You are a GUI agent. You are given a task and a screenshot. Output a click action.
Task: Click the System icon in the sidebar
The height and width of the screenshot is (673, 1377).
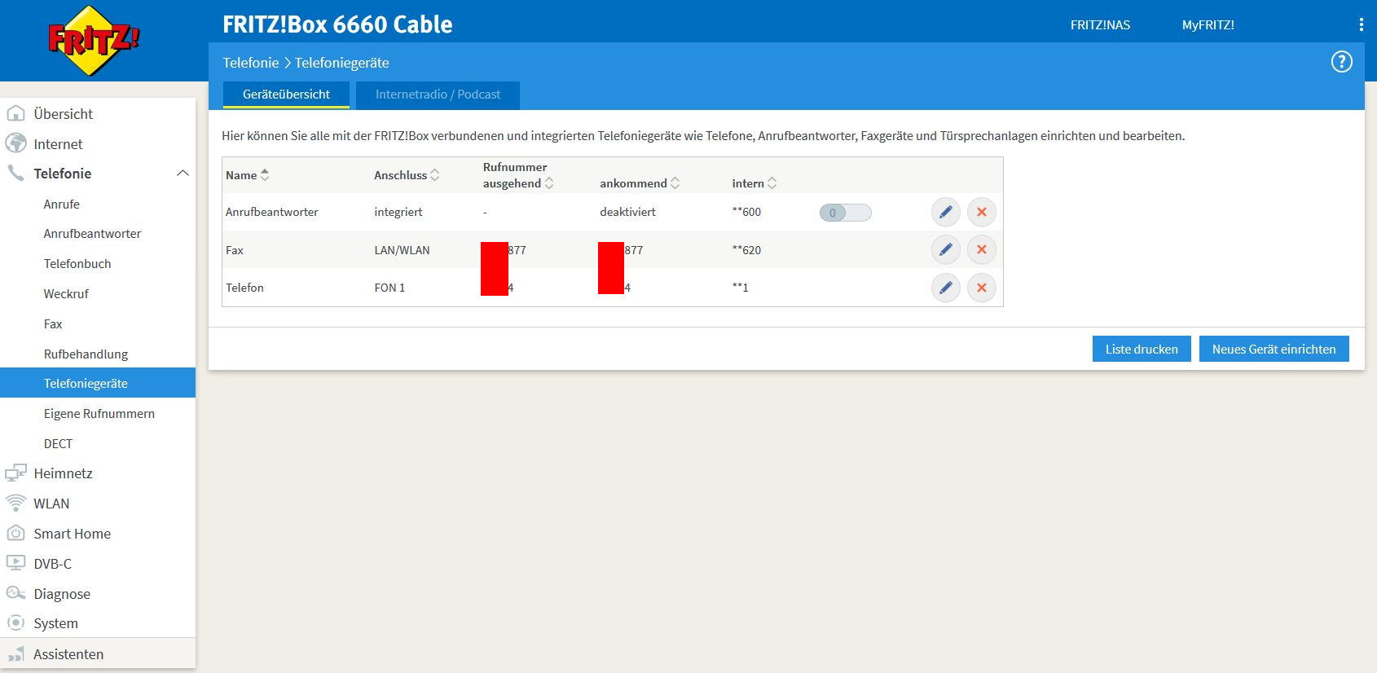(15, 622)
